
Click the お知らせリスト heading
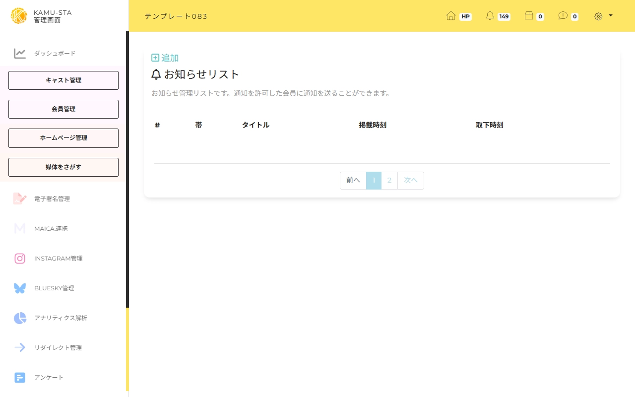pos(202,74)
